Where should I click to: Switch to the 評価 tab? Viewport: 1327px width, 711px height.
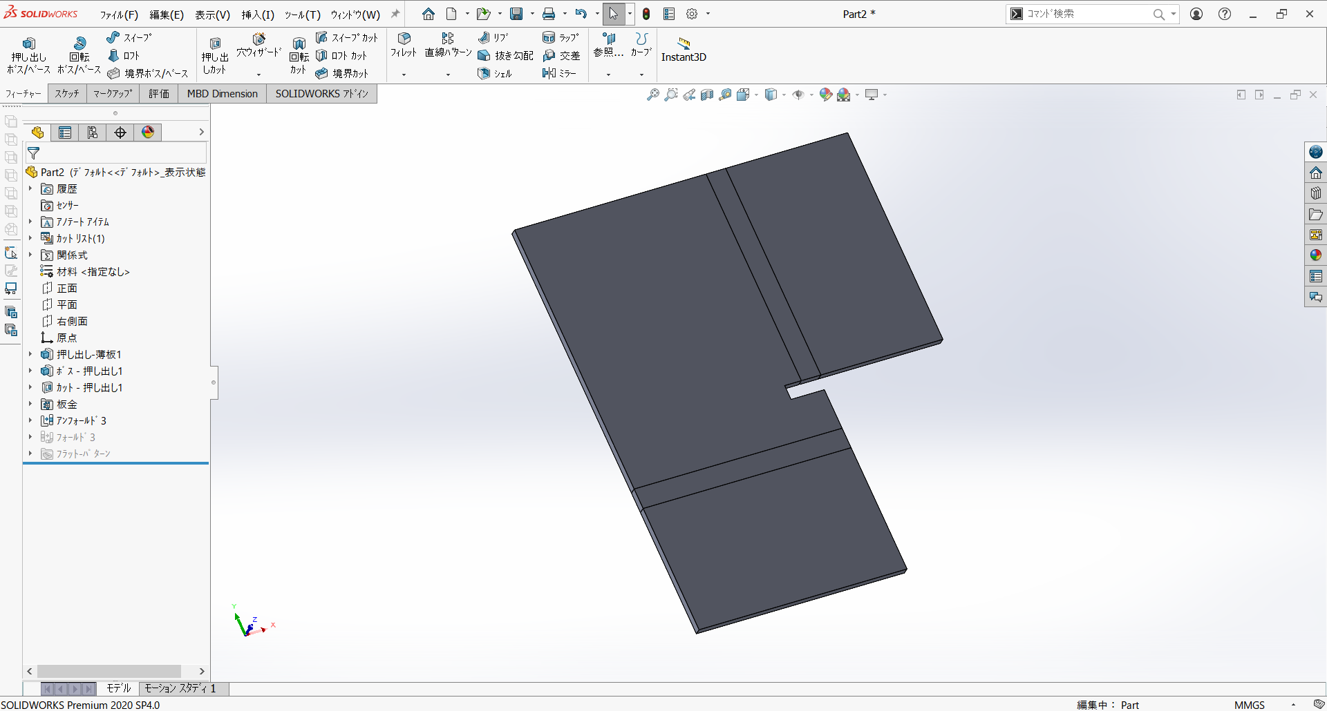[x=159, y=94]
